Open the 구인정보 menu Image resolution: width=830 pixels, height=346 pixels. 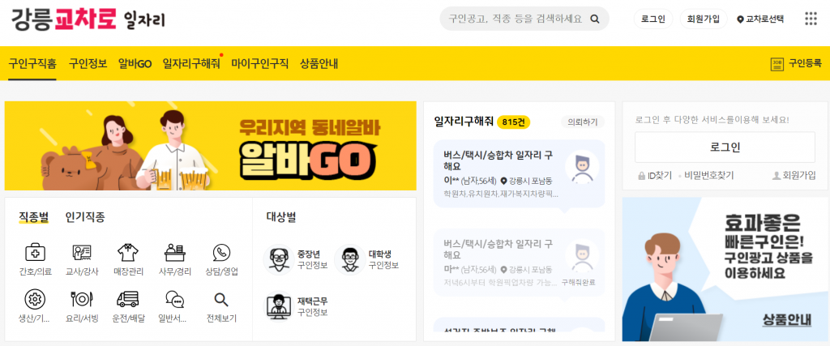[88, 64]
